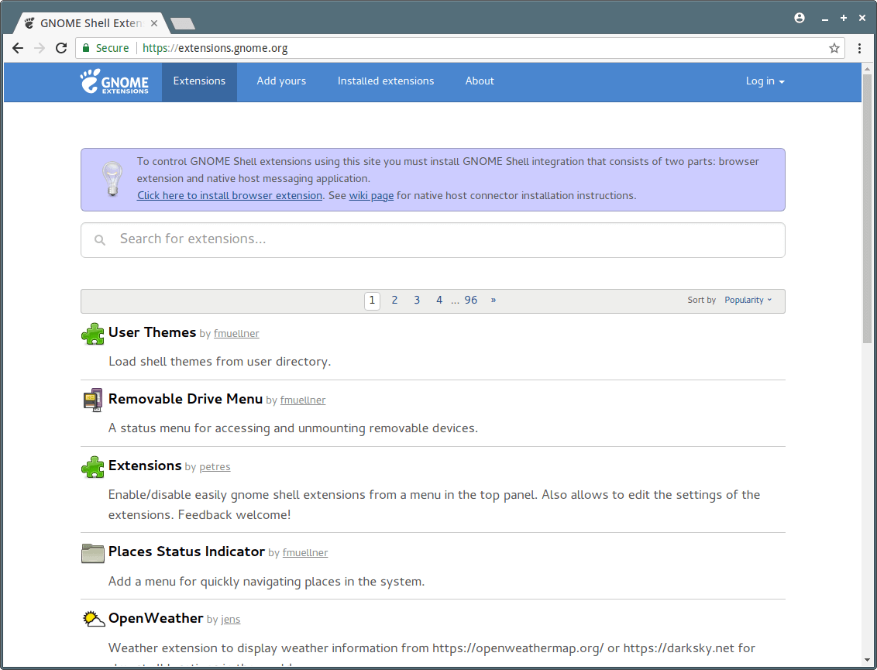Go to Installed extensions page

point(385,81)
